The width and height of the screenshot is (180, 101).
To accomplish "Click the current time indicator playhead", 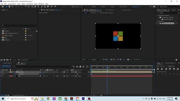I will (x=107, y=68).
